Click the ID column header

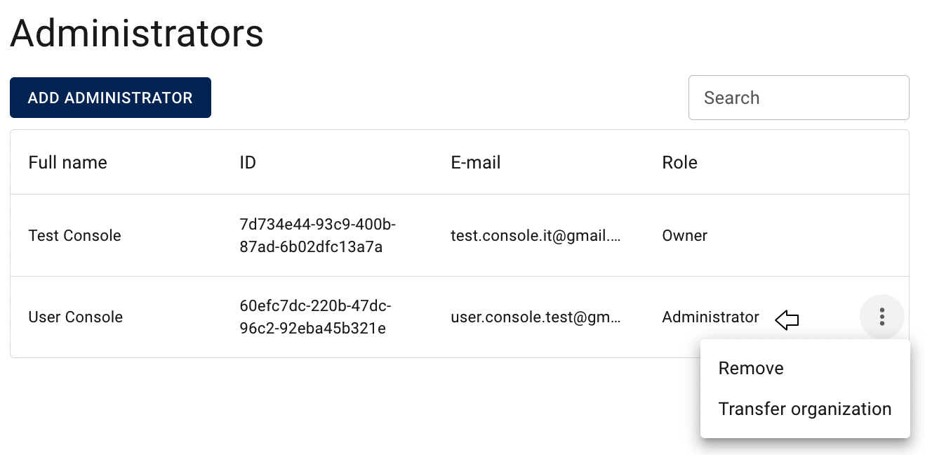click(248, 162)
